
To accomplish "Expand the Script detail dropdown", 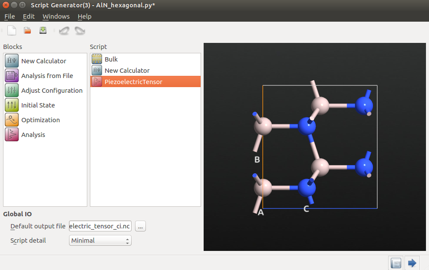I will coord(100,241).
